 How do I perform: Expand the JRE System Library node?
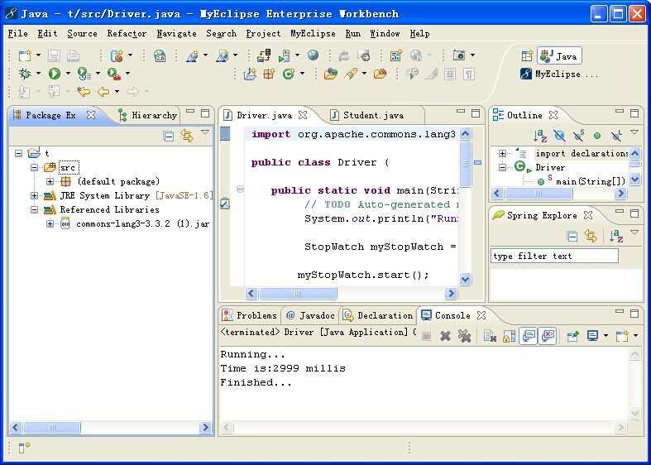tap(35, 195)
